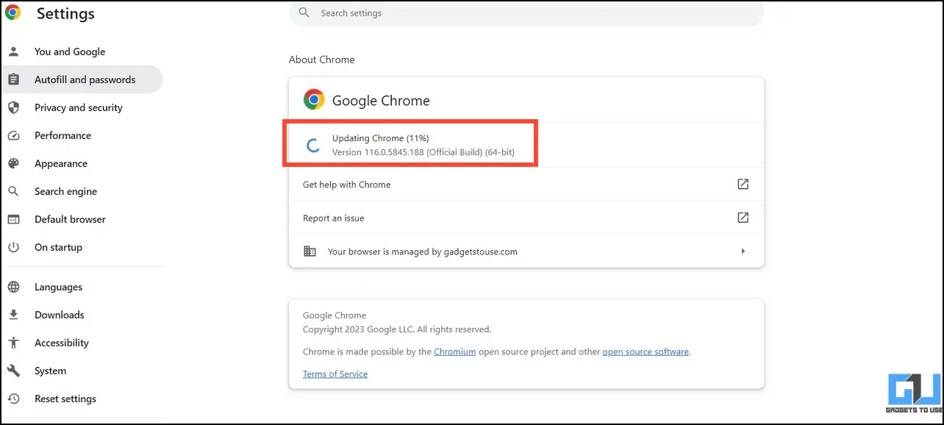Click the Updating Chrome (11%) status text
This screenshot has height=425, width=944.
[x=381, y=138]
